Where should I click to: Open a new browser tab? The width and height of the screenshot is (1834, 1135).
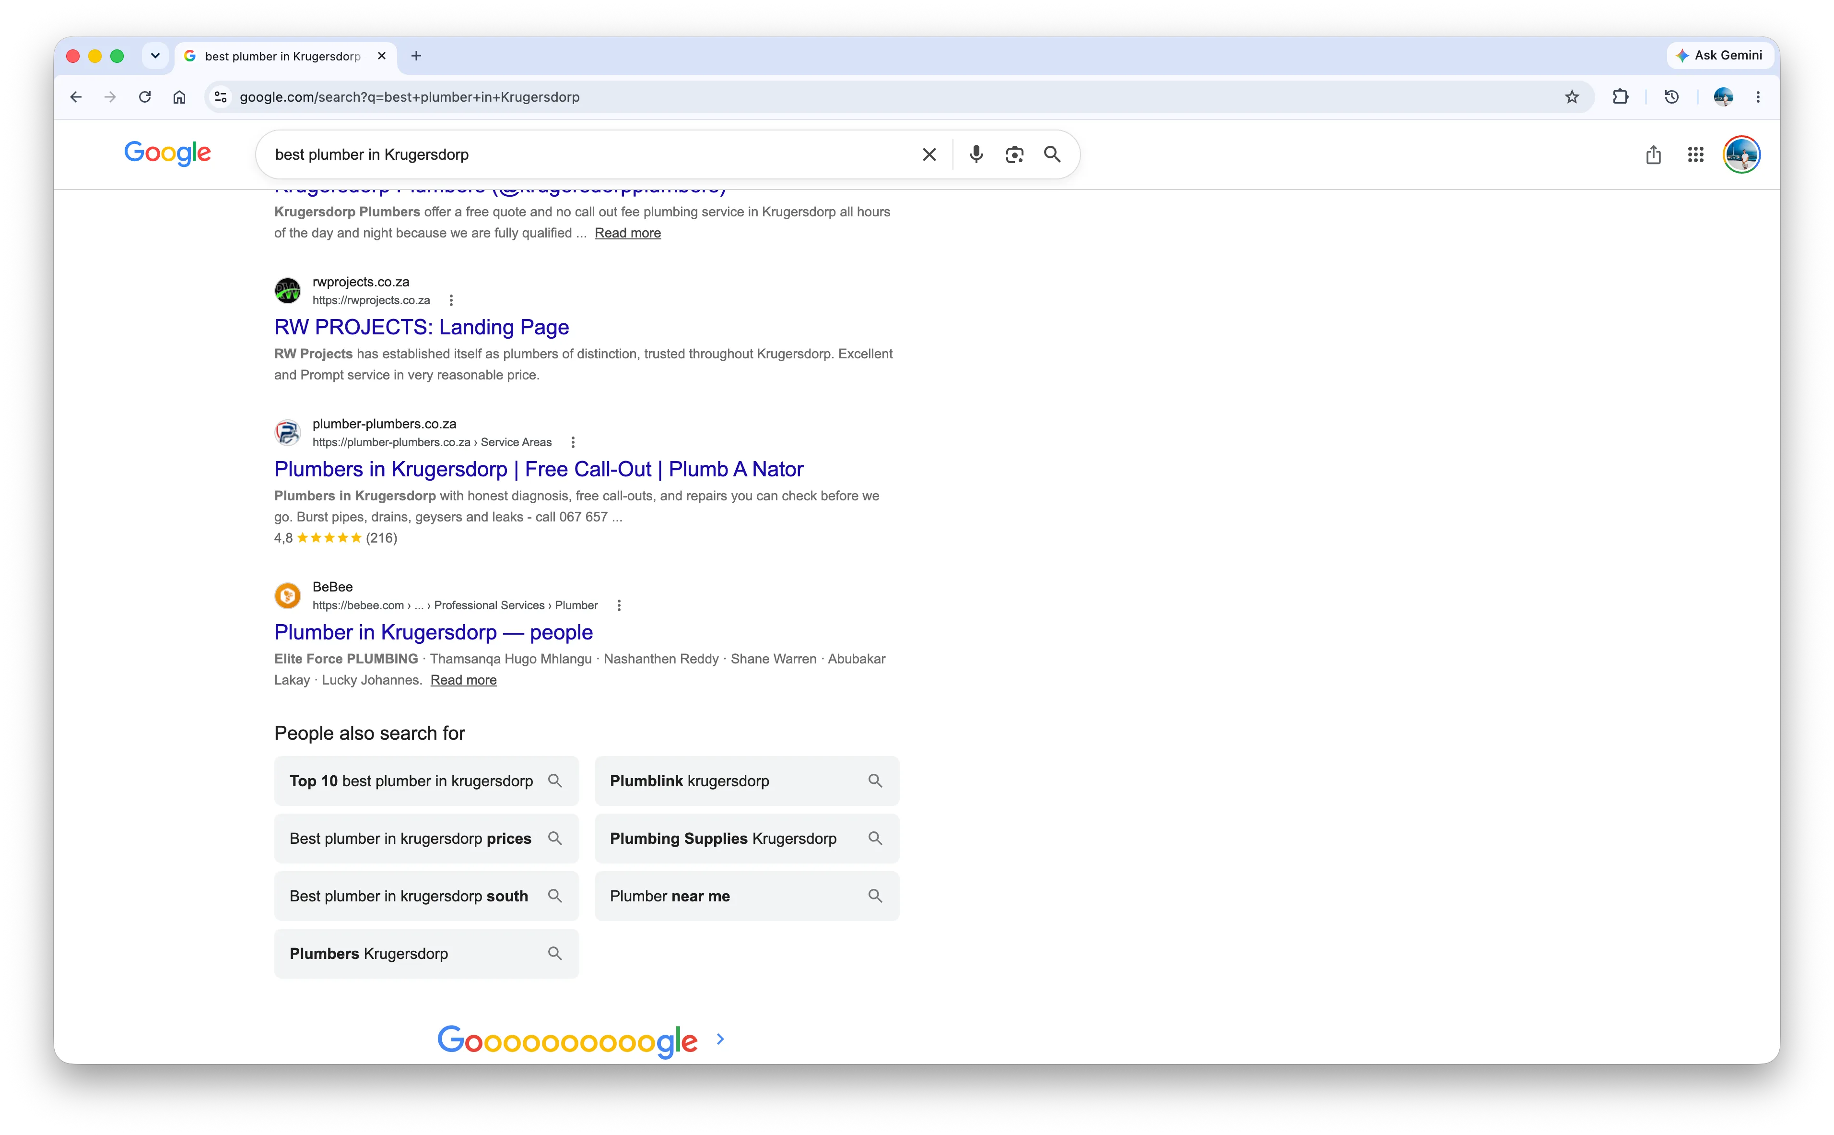[x=416, y=56]
